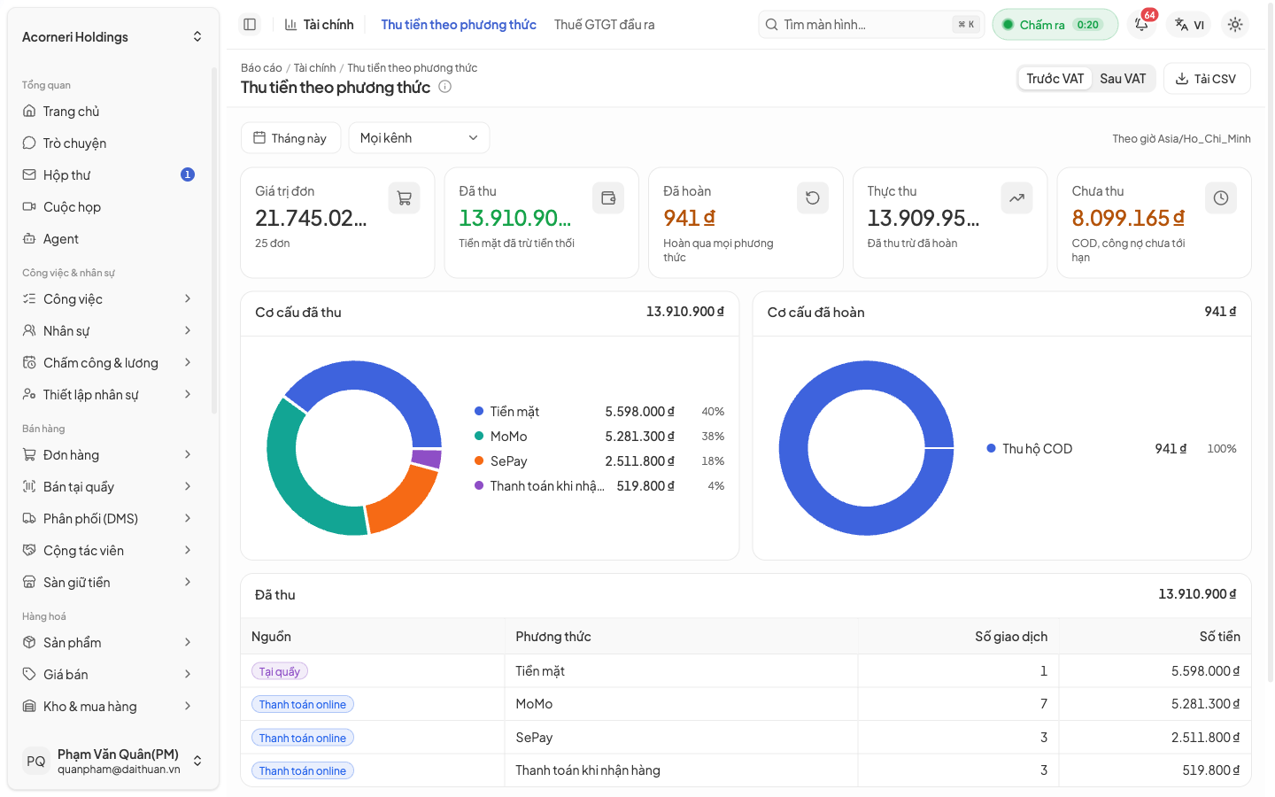Image resolution: width=1275 pixels, height=797 pixels.
Task: Click the Agent robot icon in sidebar
Action: coord(29,238)
